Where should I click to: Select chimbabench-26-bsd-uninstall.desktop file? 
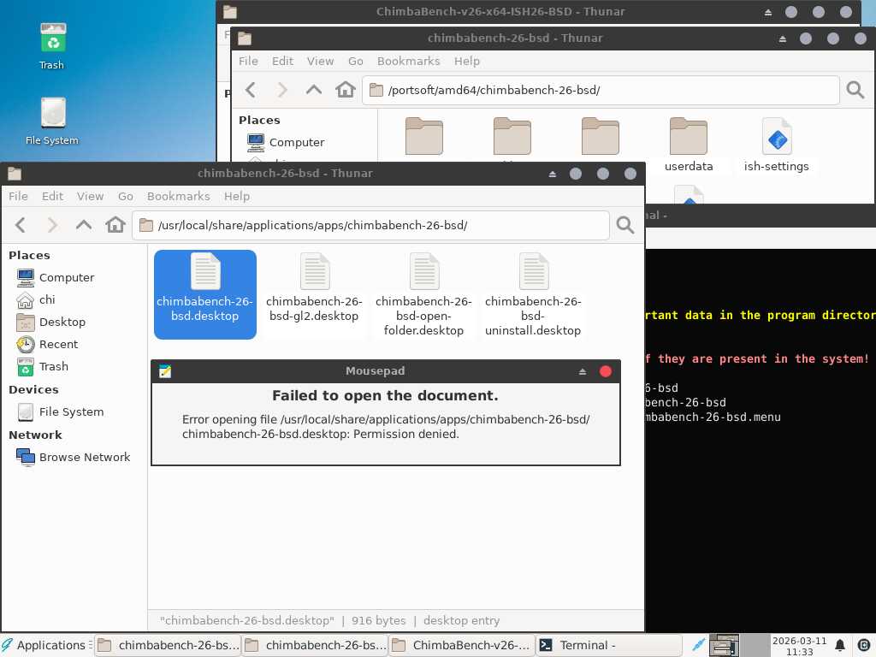[533, 295]
